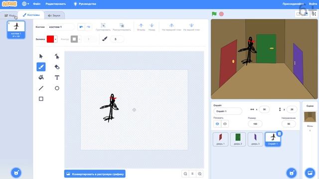Viewport: 319px width, 179px height.
Task: Click the sprite name field
Action: pos(228,111)
